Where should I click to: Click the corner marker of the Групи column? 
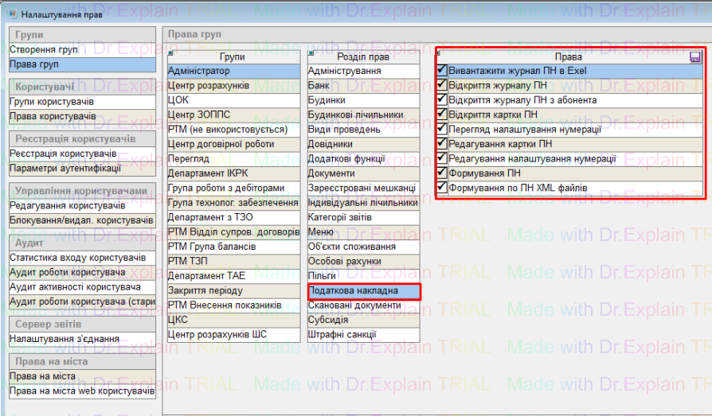[x=170, y=53]
